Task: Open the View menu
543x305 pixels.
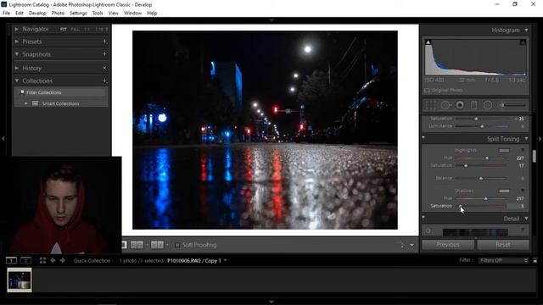Action: 113,14
